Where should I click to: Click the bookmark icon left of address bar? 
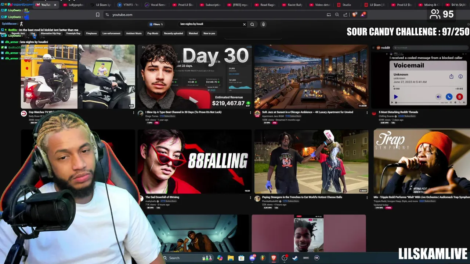pyautogui.click(x=98, y=15)
